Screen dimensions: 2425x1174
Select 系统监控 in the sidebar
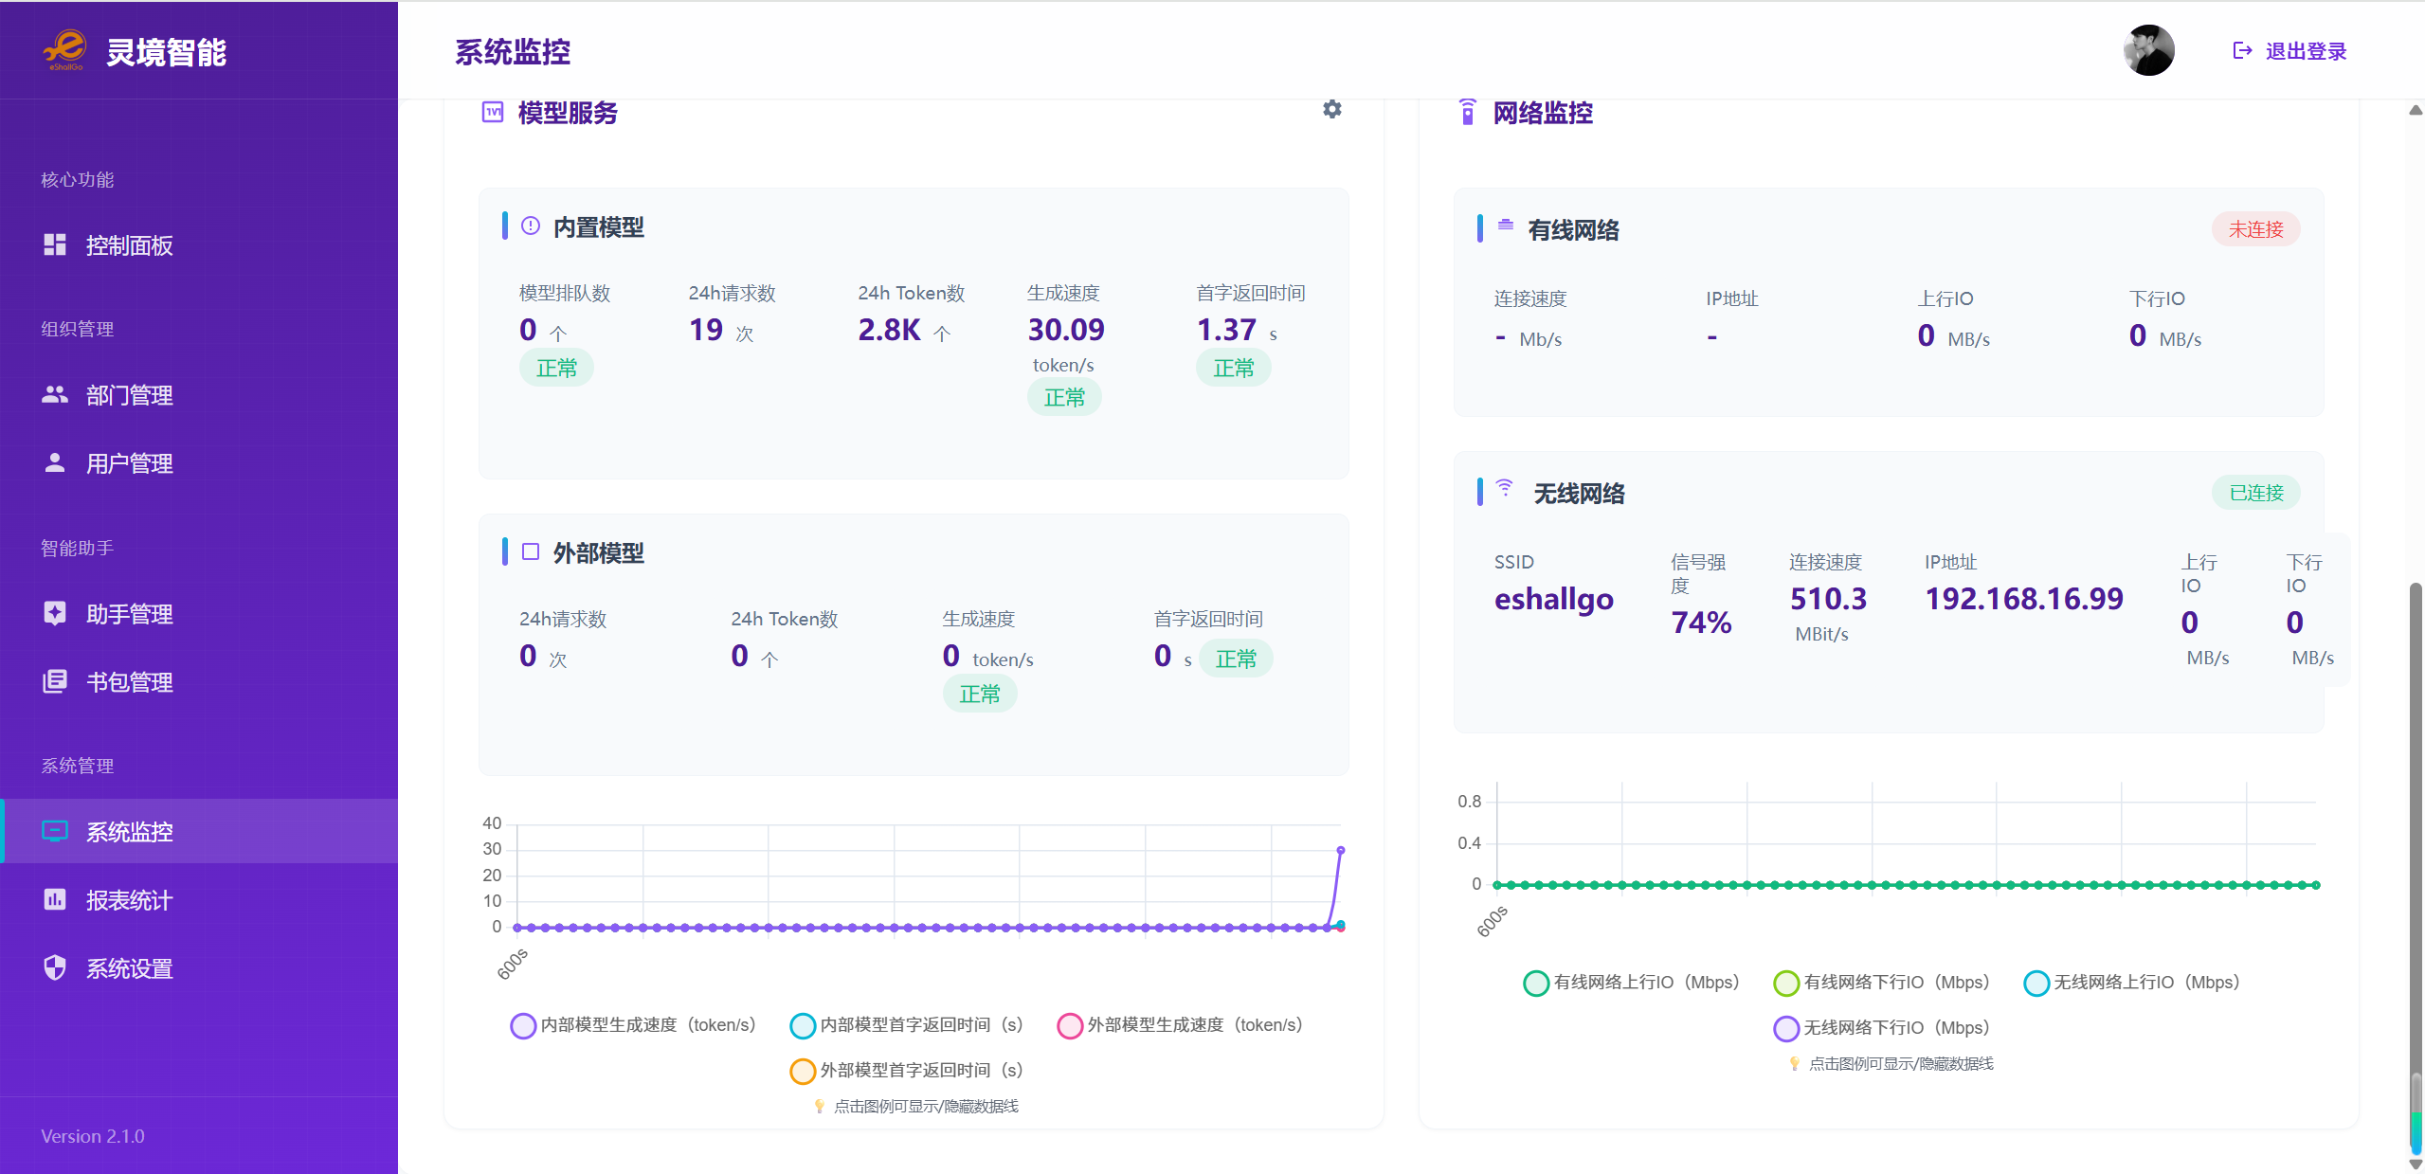pyautogui.click(x=129, y=832)
